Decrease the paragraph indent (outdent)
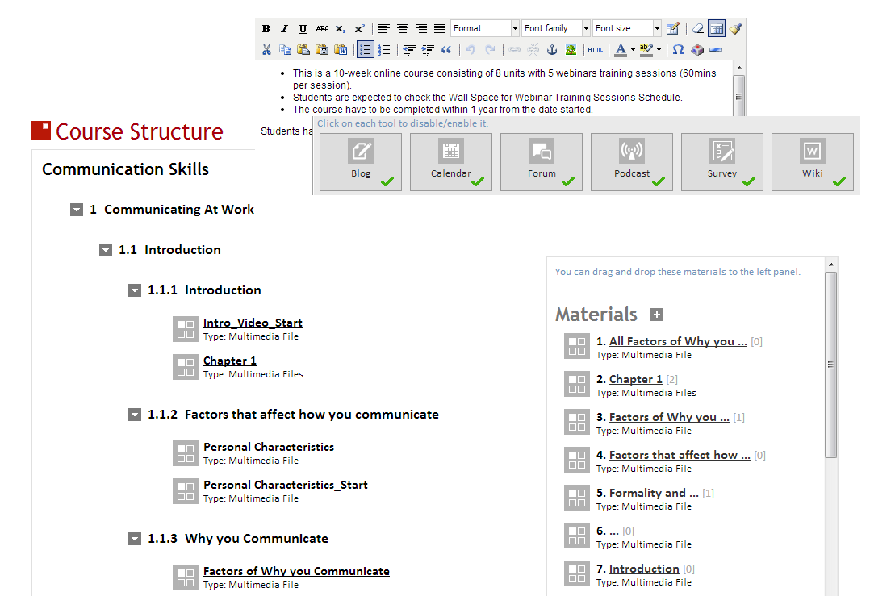This screenshot has width=895, height=596. click(409, 50)
